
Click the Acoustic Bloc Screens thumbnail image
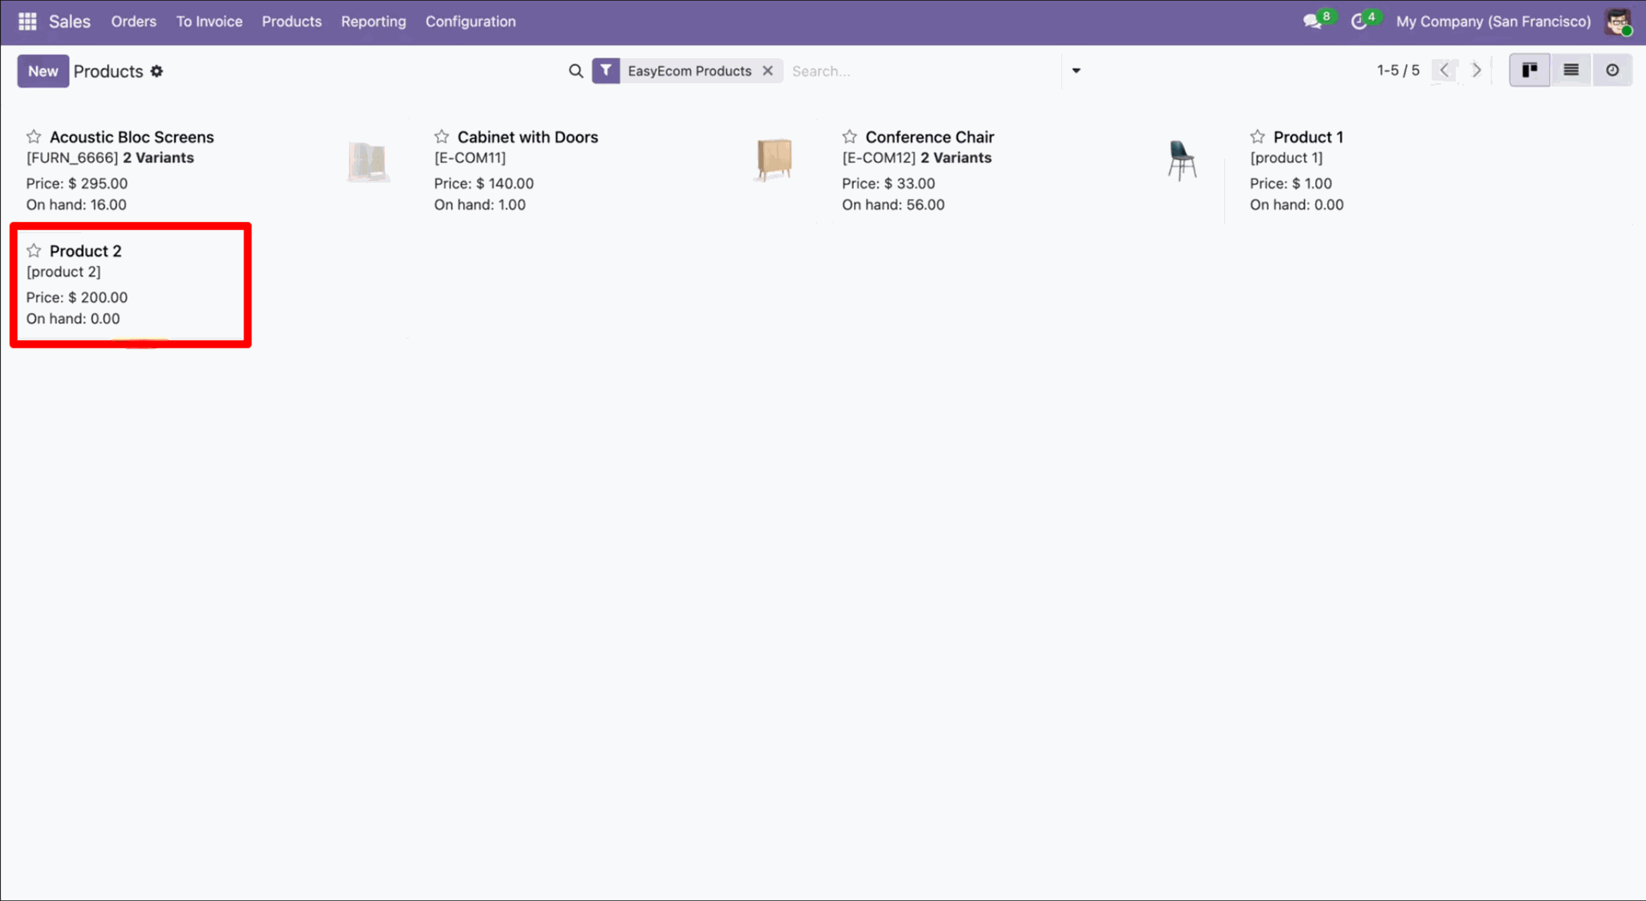click(x=369, y=161)
